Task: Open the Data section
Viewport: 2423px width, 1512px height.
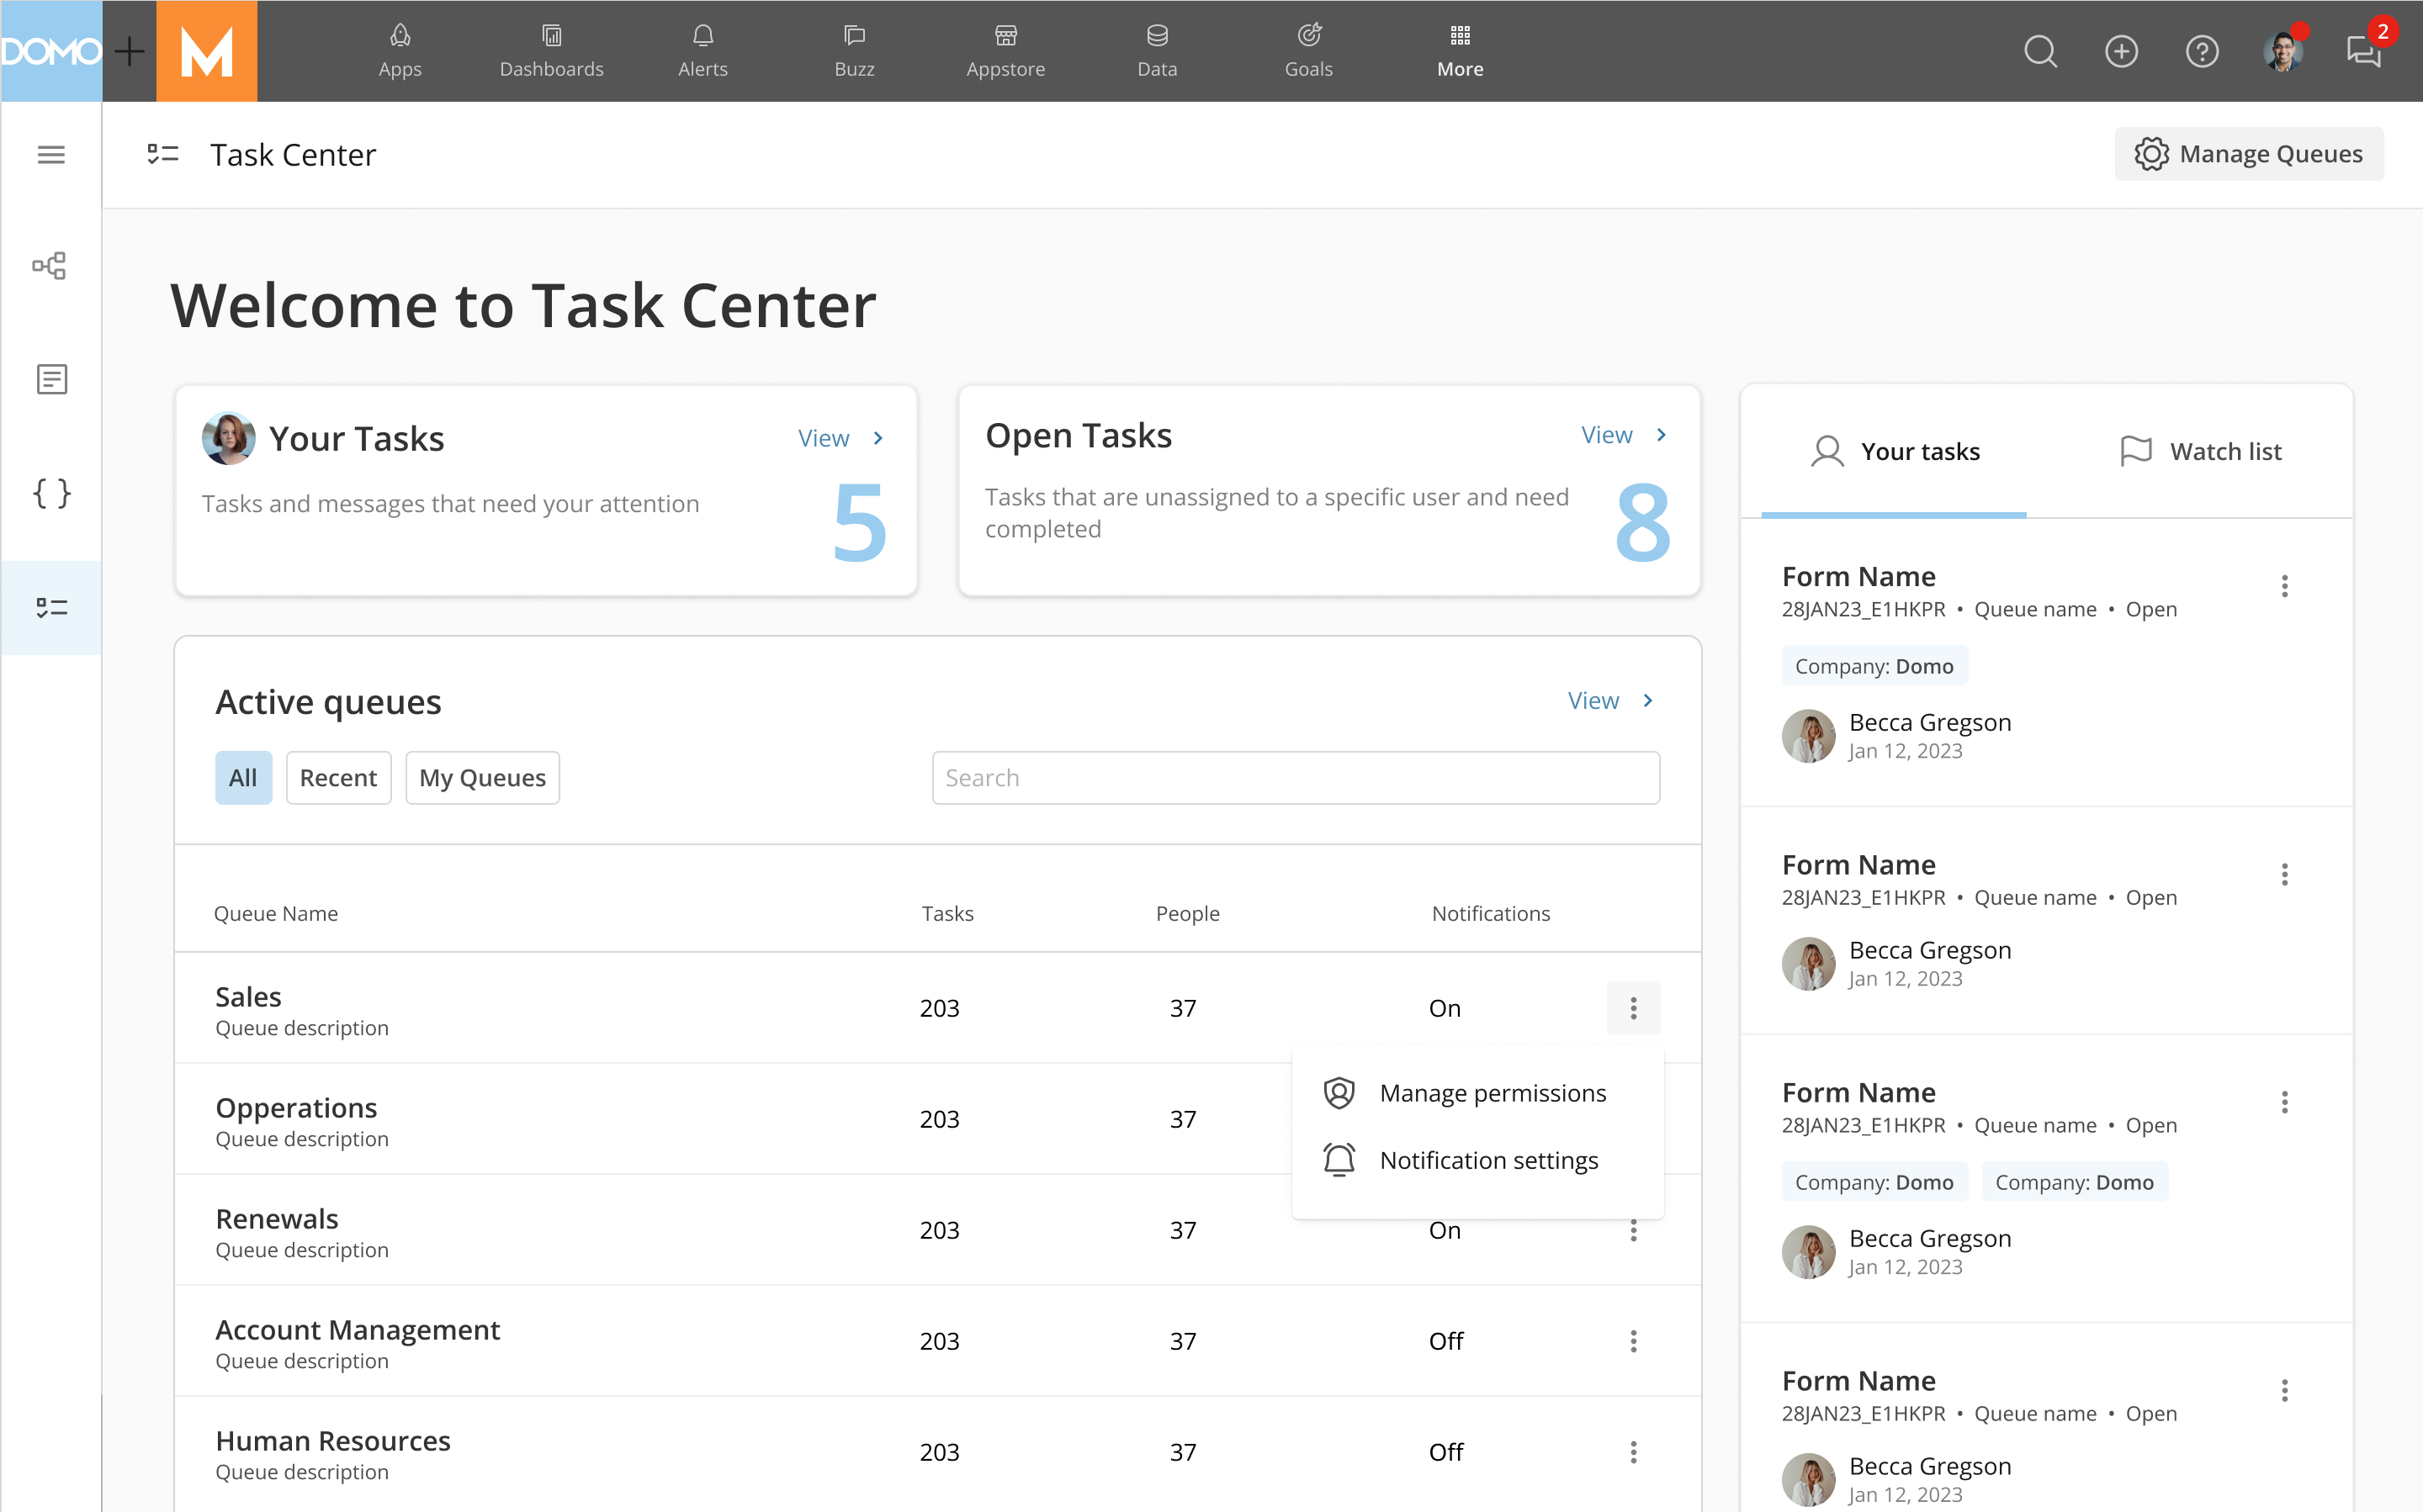Action: pos(1157,51)
